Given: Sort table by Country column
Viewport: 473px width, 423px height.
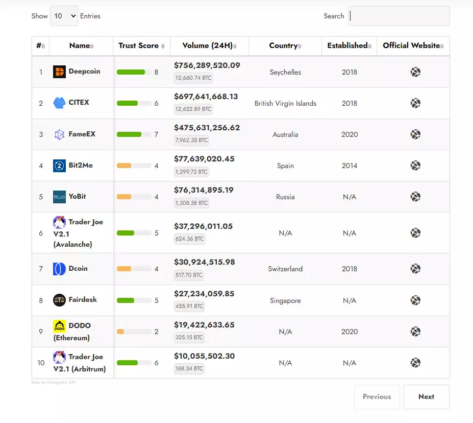Looking at the screenshot, I should pos(285,46).
